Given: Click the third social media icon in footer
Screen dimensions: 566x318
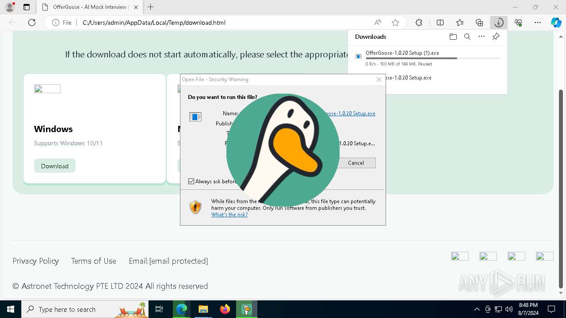Looking at the screenshot, I should point(516,256).
